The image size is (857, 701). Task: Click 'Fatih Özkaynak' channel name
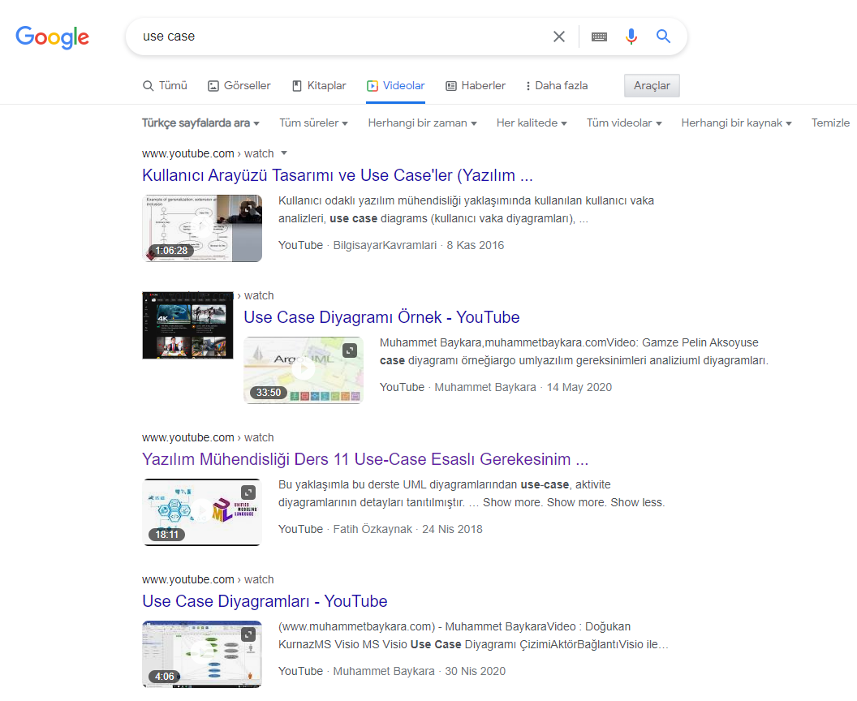[x=373, y=530]
